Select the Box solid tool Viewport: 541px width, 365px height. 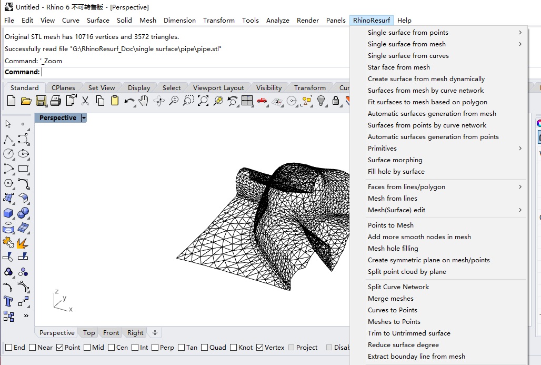tap(9, 213)
